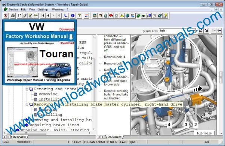Click the clipboard copy icon in the toolbar

pos(30,15)
